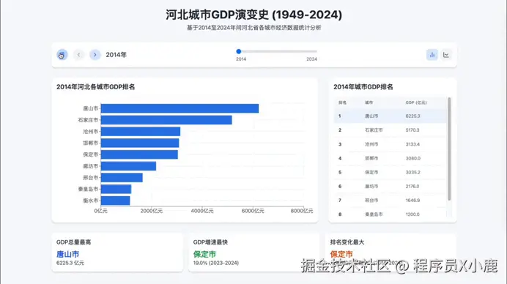This screenshot has width=507, height=284.
Task: Select table row 1 唐山市
Action: pos(390,116)
